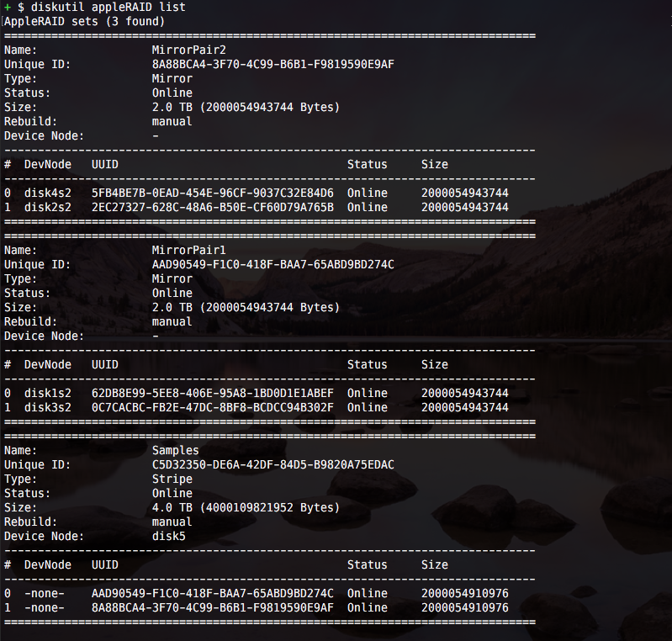Image resolution: width=672 pixels, height=641 pixels.
Task: Click the Device Node value 'disk5'
Action: (168, 537)
